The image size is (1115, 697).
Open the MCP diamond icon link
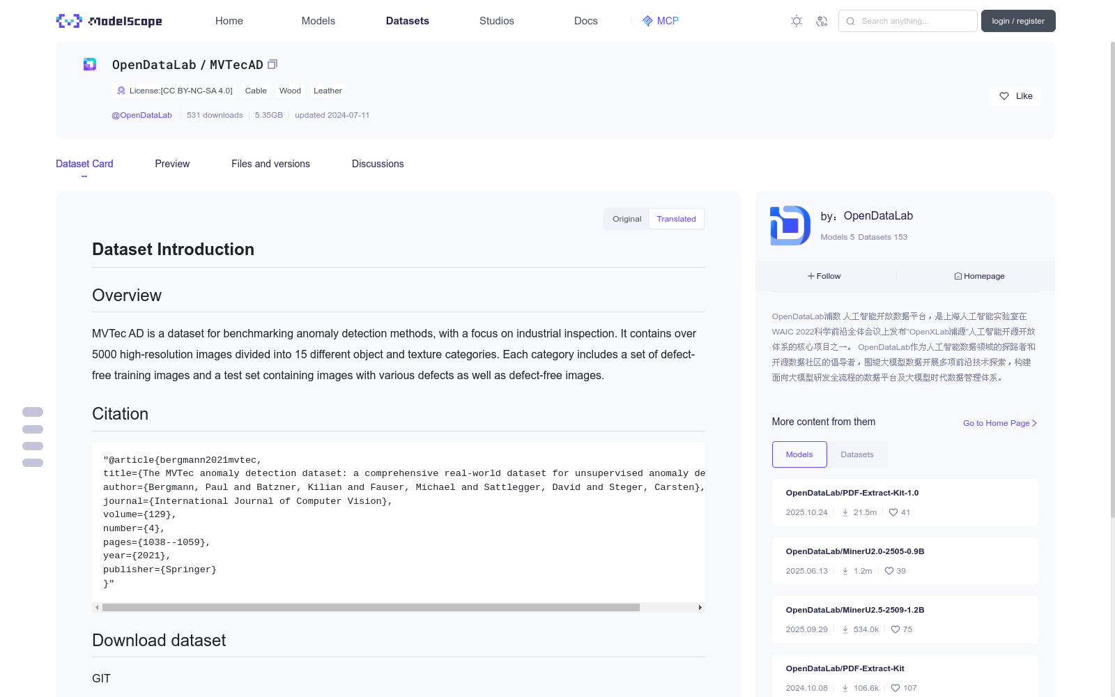(x=647, y=21)
